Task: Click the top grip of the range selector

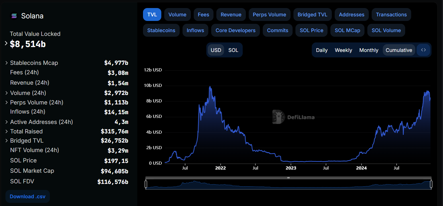Action: tap(288, 178)
